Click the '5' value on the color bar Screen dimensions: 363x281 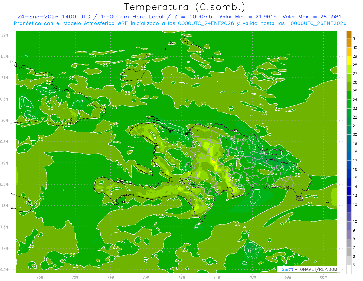point(354,265)
